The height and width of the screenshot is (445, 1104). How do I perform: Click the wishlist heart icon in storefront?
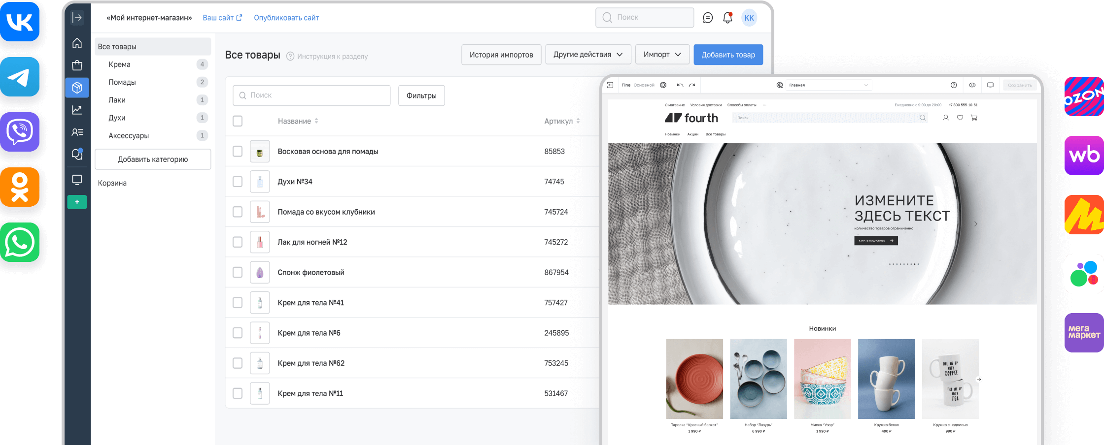tap(960, 118)
